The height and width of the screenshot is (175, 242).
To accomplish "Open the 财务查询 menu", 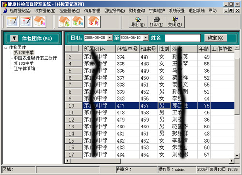I will coord(136,11).
